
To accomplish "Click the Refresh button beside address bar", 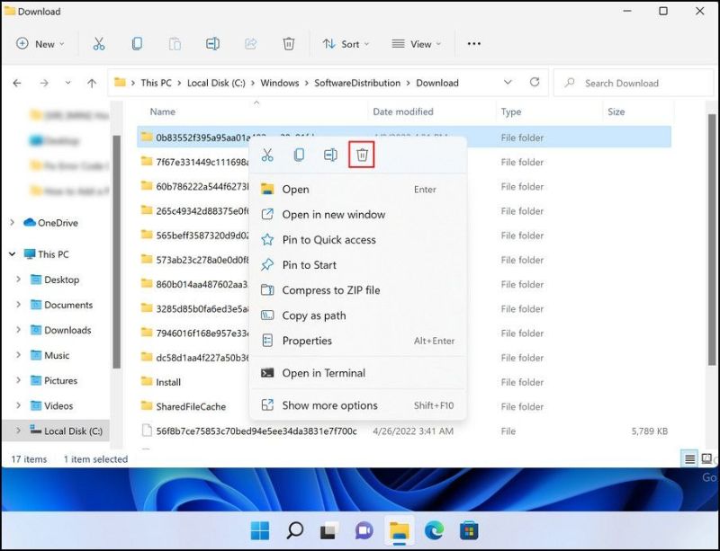I will (x=534, y=83).
